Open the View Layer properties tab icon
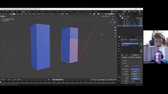The height and width of the screenshot is (94, 168). coord(119,49)
